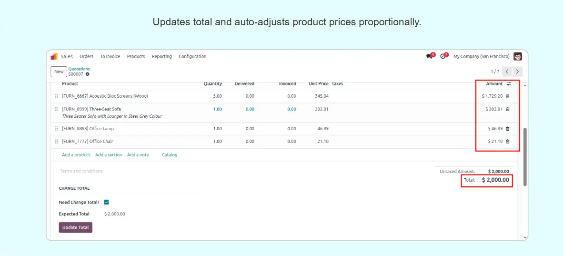Open the activities clock icon
The width and height of the screenshot is (563, 256).
tap(443, 56)
